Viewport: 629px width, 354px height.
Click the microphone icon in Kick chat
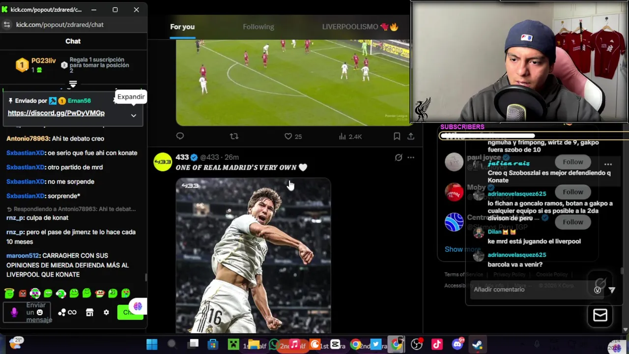14,312
